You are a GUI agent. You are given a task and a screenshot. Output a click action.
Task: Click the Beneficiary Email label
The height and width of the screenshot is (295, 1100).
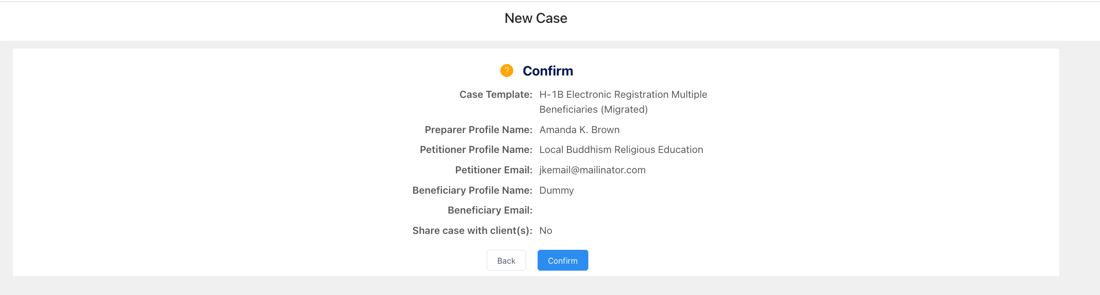(489, 210)
